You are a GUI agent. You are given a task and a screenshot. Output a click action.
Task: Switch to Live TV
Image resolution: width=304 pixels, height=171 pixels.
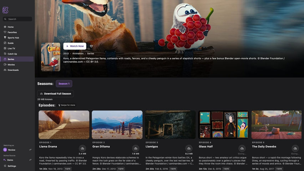tap(17, 49)
